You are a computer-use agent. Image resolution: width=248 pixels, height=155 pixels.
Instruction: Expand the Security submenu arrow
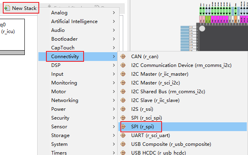(114, 118)
